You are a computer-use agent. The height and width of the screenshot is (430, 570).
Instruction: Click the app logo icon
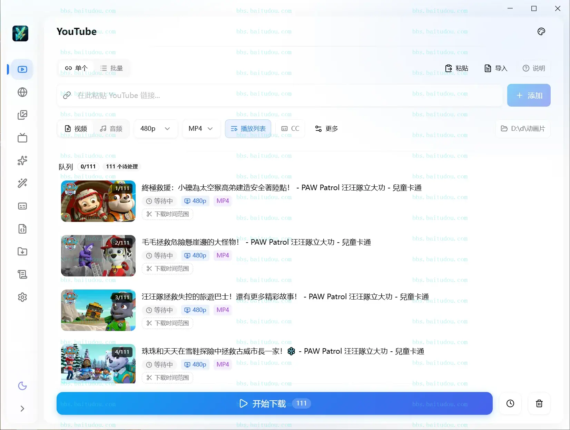point(20,33)
